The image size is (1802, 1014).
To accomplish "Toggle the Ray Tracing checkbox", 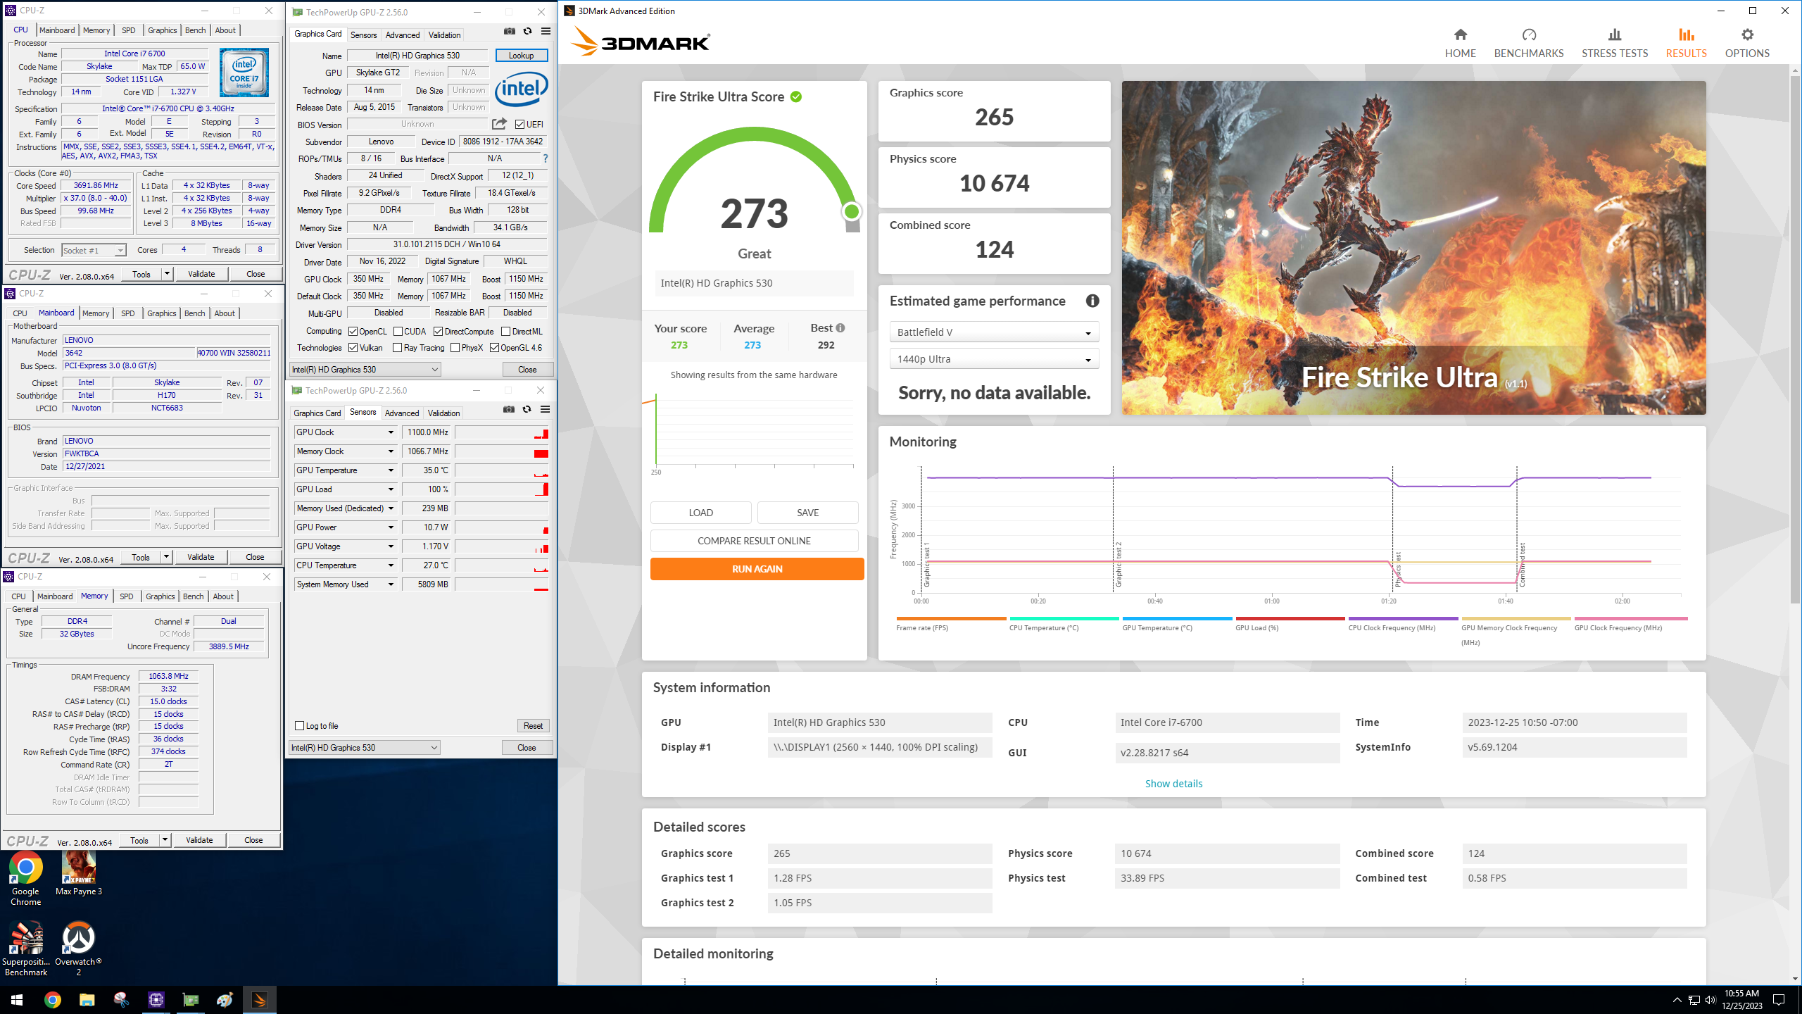I will (x=397, y=348).
